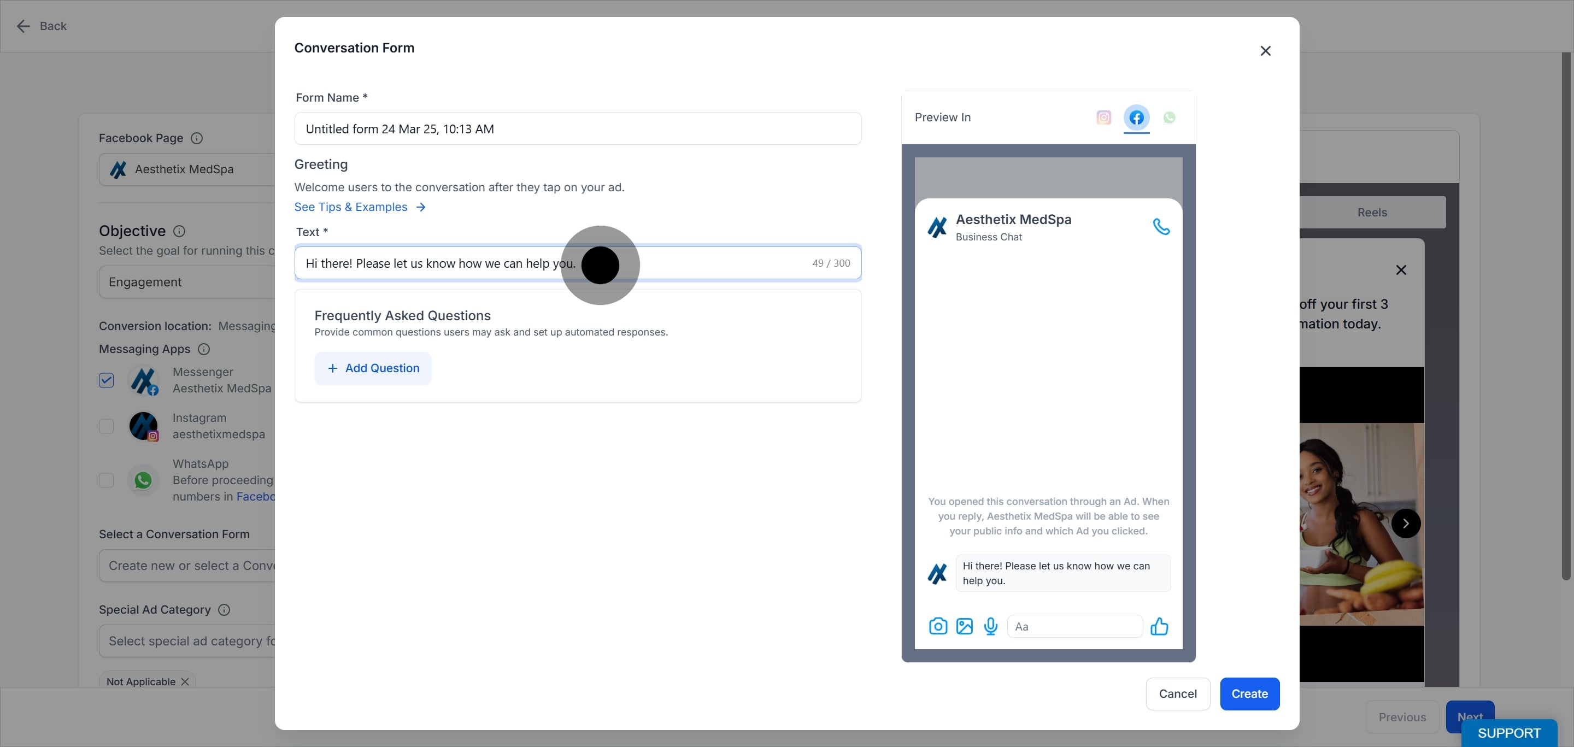Enable the Instagram messaging app checkbox
This screenshot has height=747, width=1574.
107,426
